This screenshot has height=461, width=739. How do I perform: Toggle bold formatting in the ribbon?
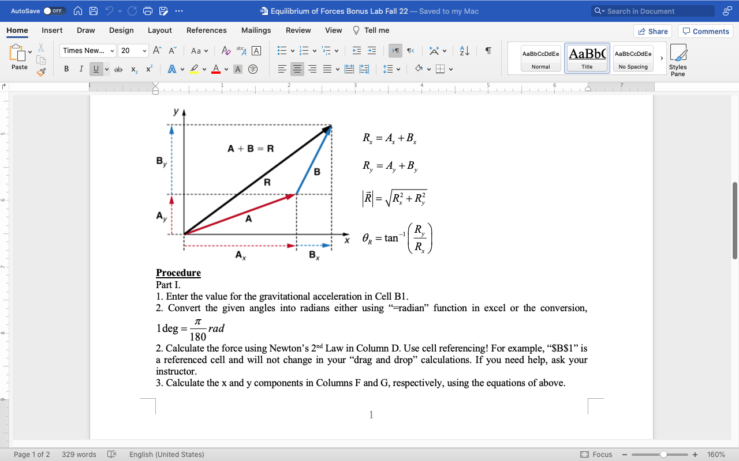65,69
